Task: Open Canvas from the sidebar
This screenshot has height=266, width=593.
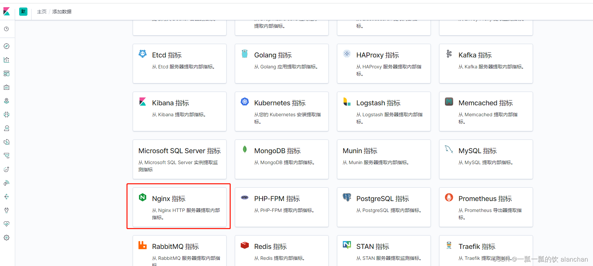Action: [7, 87]
